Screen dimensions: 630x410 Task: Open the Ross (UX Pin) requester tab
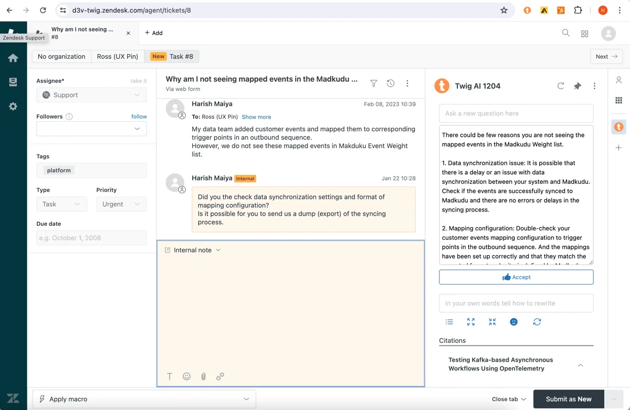click(x=118, y=56)
